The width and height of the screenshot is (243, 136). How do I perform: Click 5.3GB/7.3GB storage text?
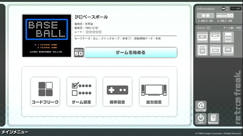tap(225, 21)
